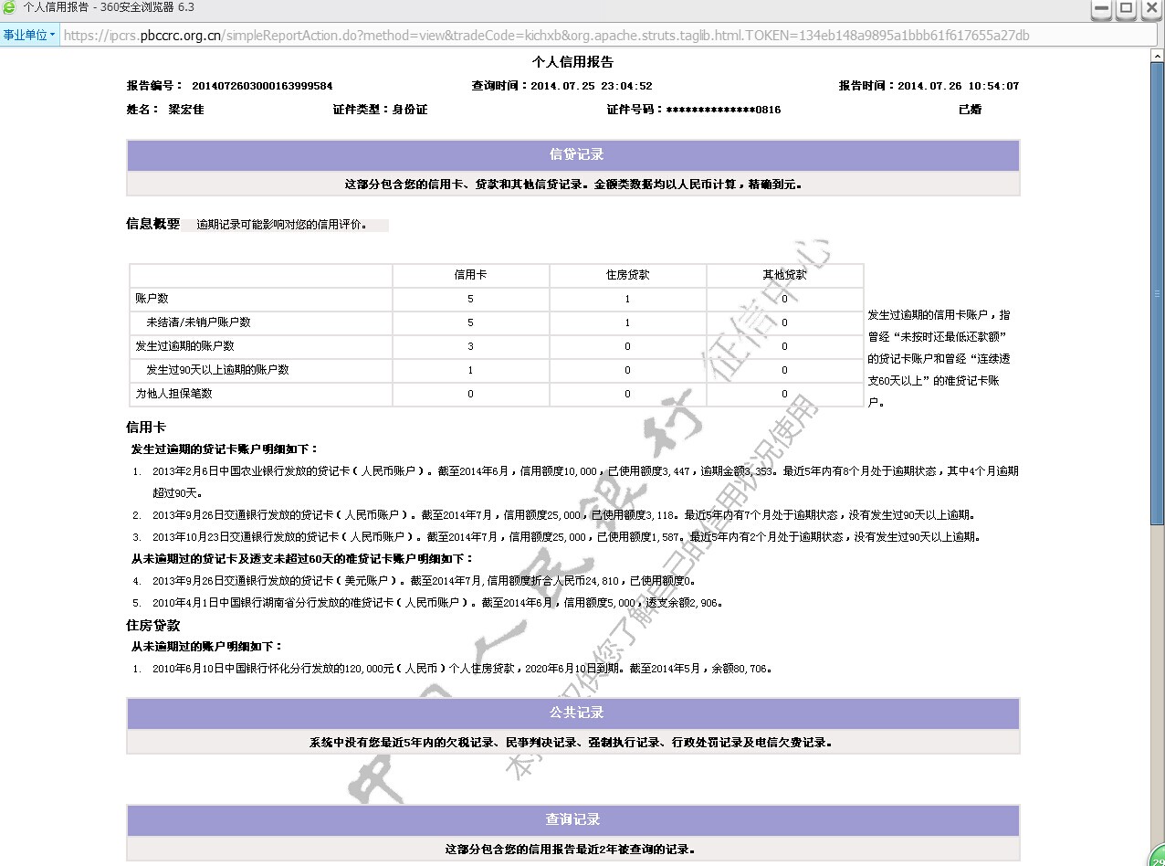The height and width of the screenshot is (866, 1165).
Task: Click the 金额类数据均以人民币计算 description line
Action: [x=572, y=184]
